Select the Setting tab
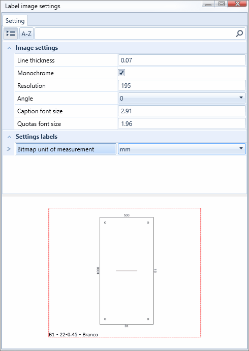Viewport: 249px width, 351px height. [x=15, y=21]
